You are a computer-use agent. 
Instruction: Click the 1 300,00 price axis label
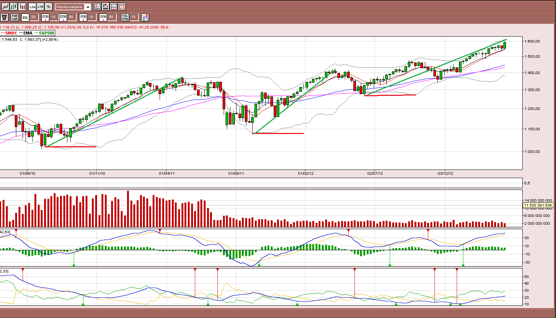tap(532, 90)
